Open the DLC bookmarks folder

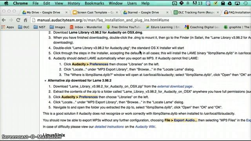[24, 27]
